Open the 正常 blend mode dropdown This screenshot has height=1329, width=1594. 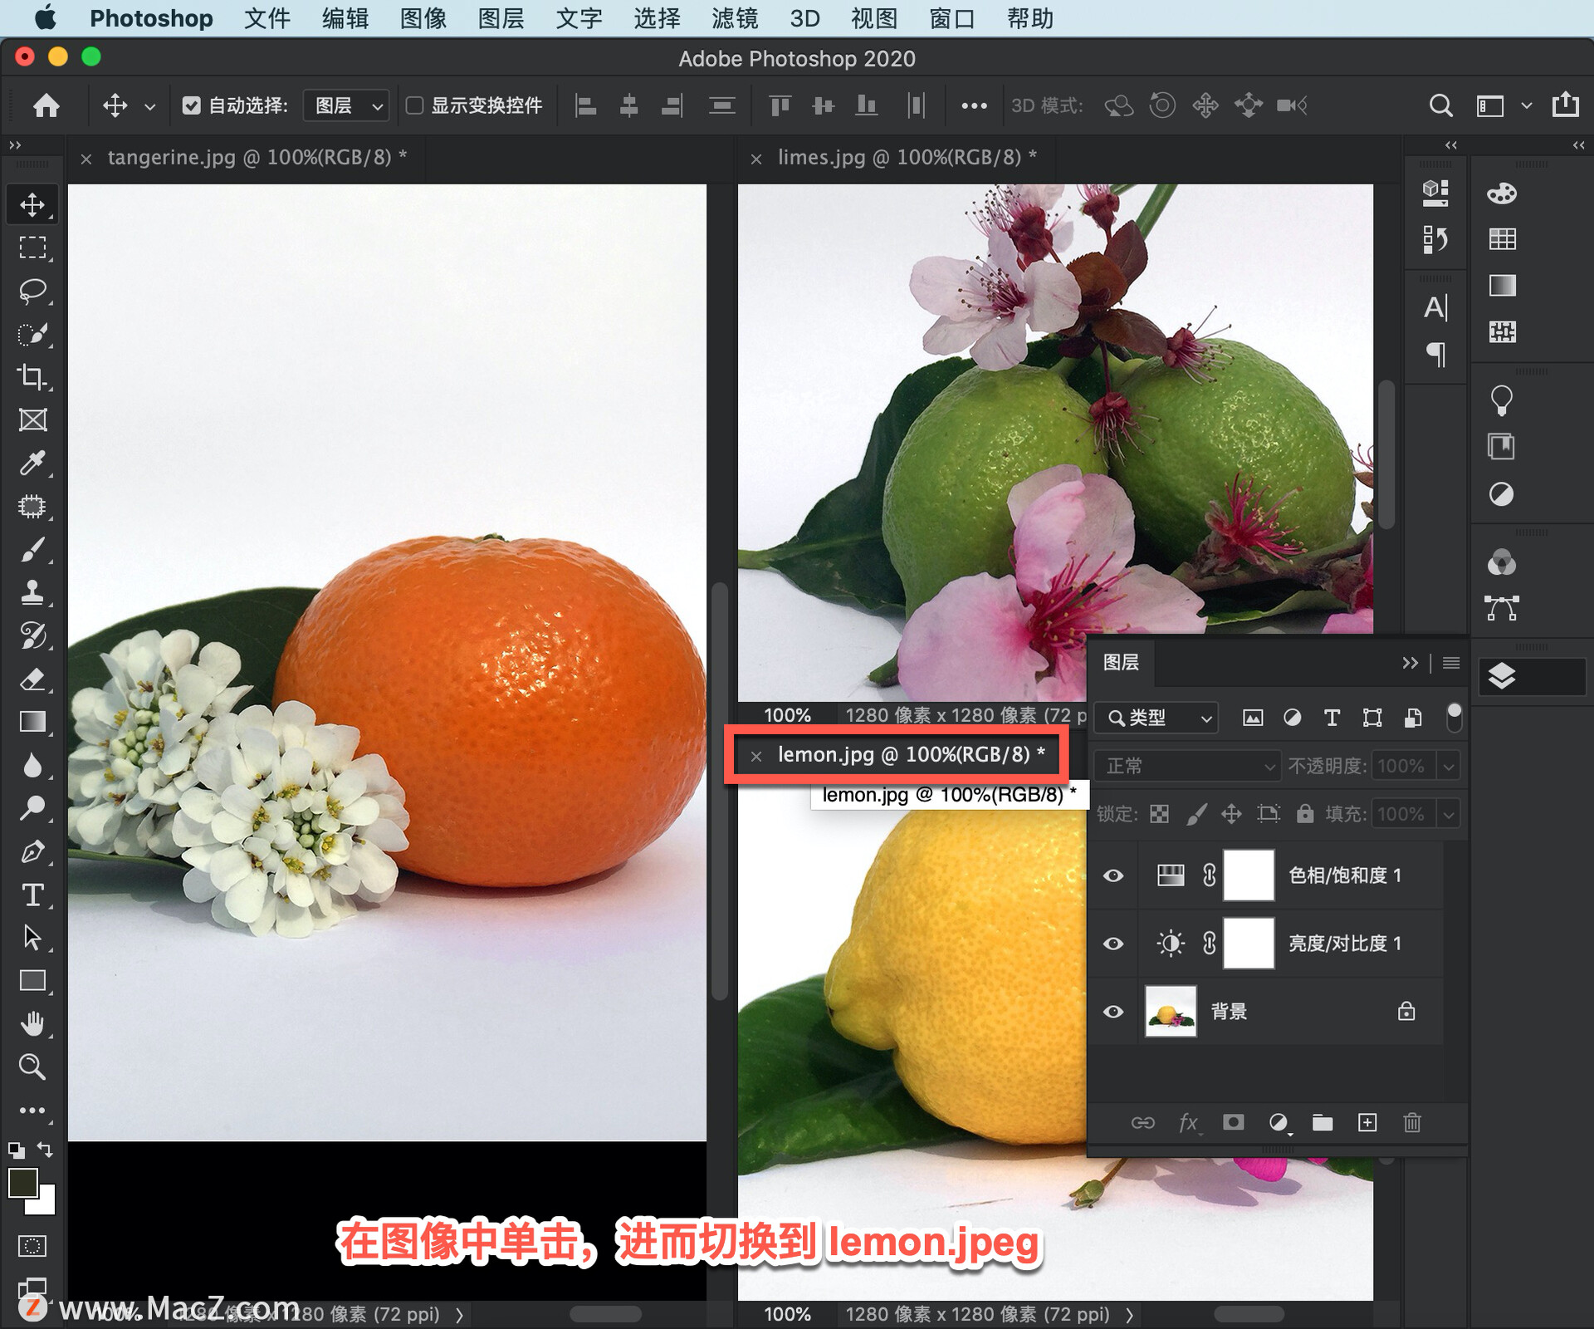[1187, 766]
